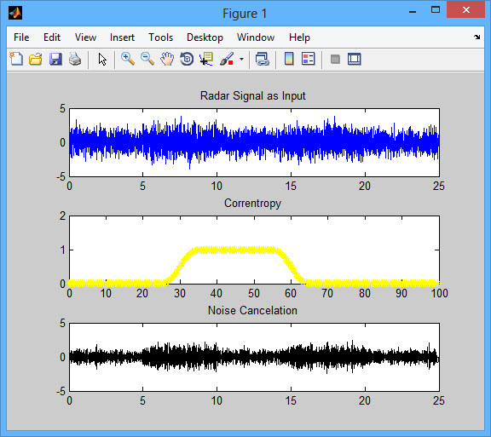The width and height of the screenshot is (491, 437).
Task: Activate the Brush data tool
Action: tap(227, 59)
